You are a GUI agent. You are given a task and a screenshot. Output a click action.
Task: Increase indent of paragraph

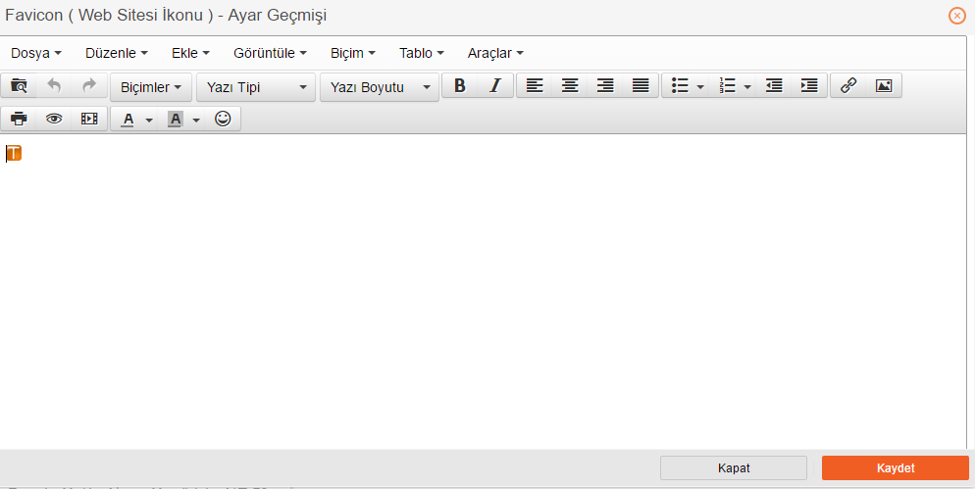tap(809, 85)
